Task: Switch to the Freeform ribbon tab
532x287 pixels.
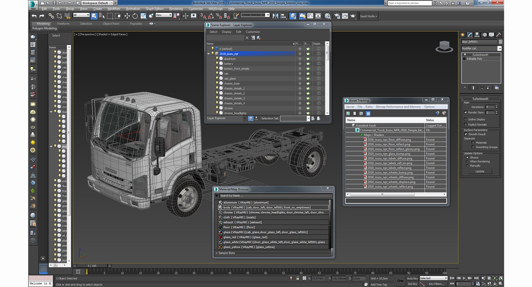Action: (x=63, y=24)
